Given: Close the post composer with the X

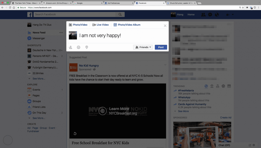Looking at the screenshot, I should pos(165,26).
